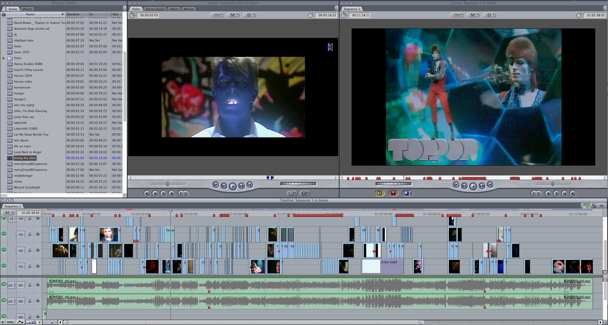Lock the V3 track

point(30,235)
